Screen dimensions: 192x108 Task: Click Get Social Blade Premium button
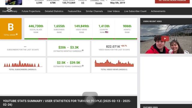pos(172,1)
